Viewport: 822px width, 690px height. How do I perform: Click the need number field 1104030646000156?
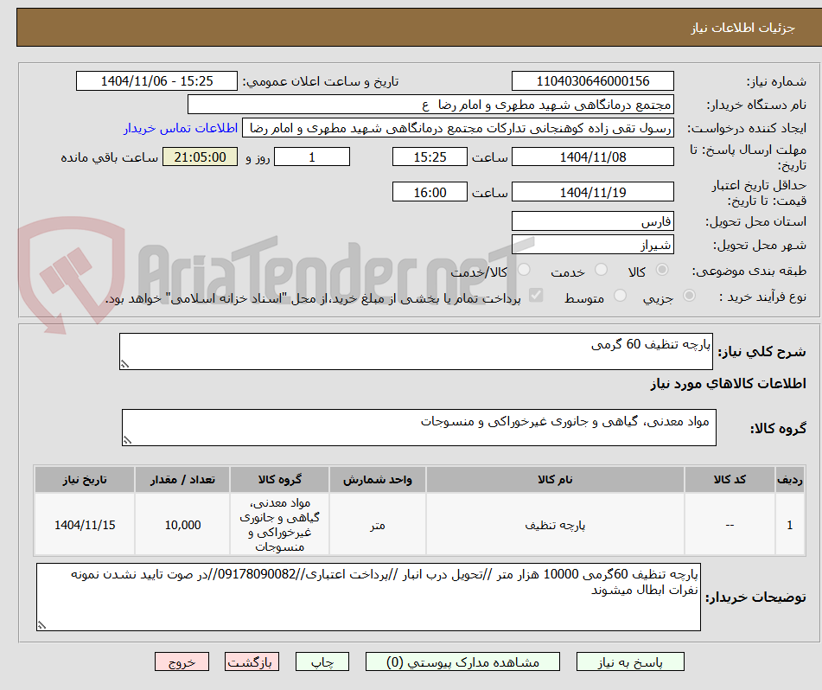(592, 81)
